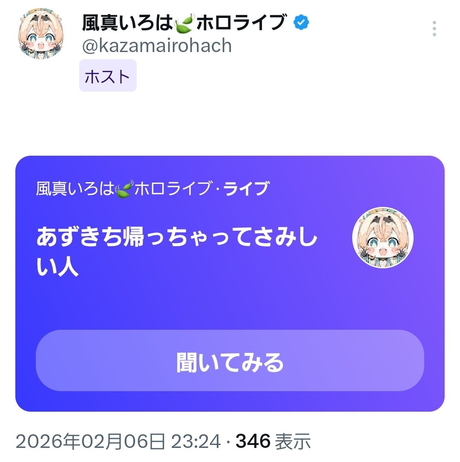Open the three-dot more options menu
460x462 pixels.
coord(434,29)
